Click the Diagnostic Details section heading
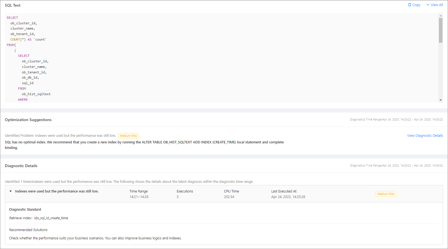448x249 pixels. [x=21, y=166]
